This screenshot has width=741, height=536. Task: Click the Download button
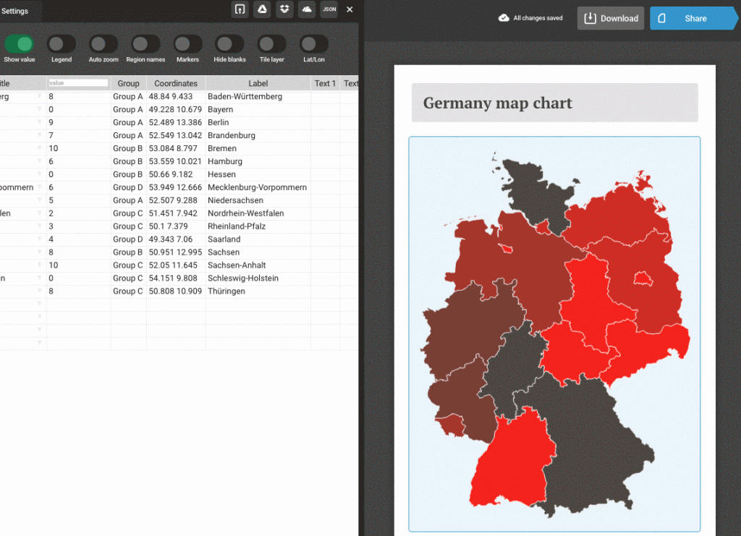click(609, 18)
